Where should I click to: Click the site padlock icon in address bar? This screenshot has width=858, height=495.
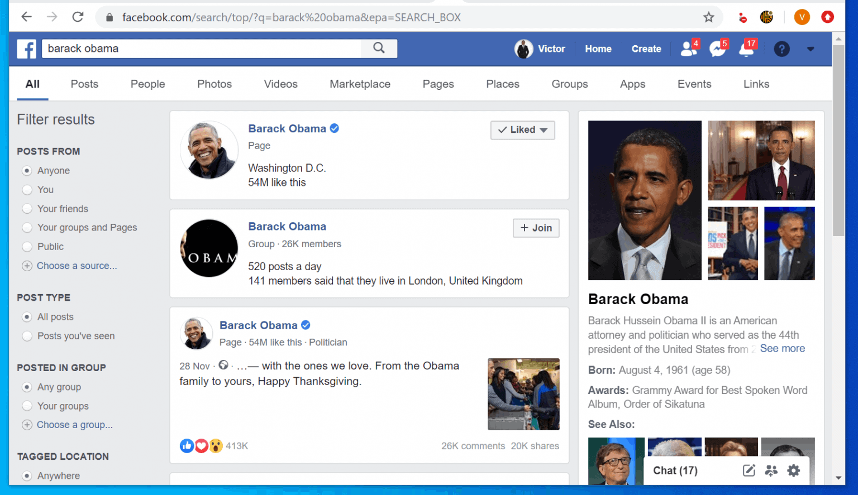coord(109,17)
